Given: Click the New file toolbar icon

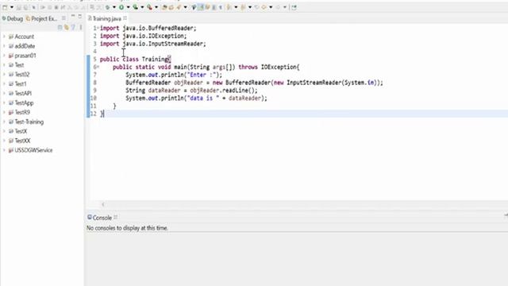Looking at the screenshot, I should tap(5, 7).
